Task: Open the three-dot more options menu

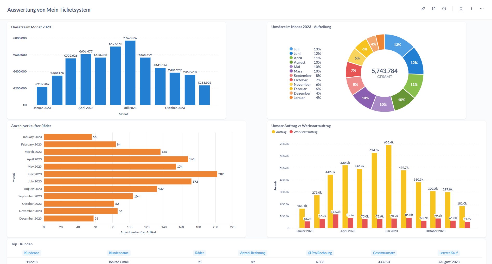Action: point(482,9)
